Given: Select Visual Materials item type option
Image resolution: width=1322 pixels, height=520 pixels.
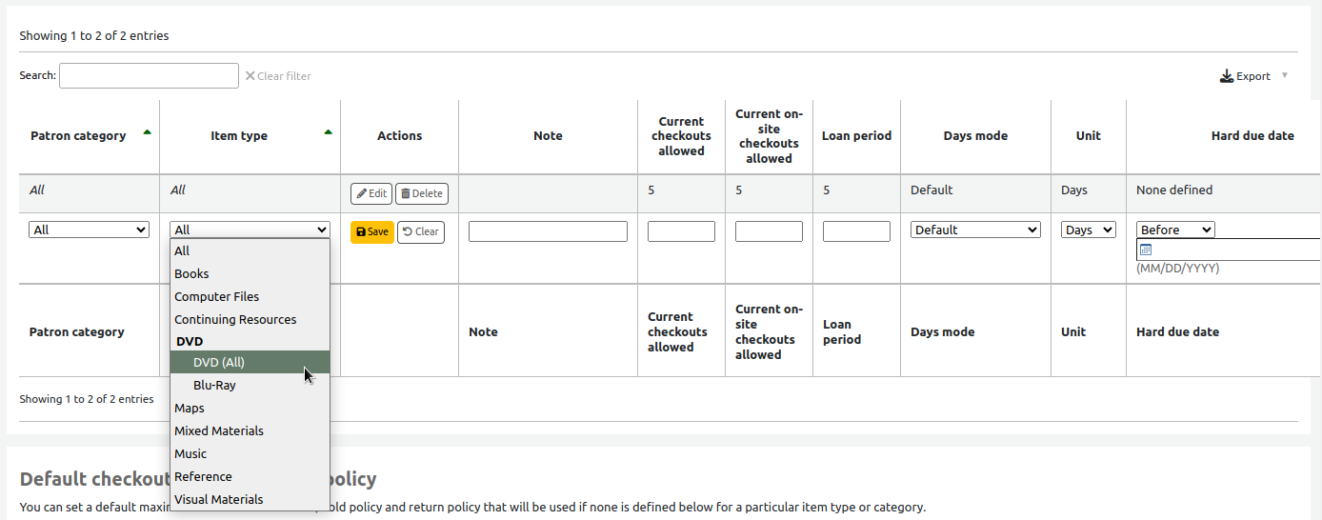Looking at the screenshot, I should (x=219, y=500).
